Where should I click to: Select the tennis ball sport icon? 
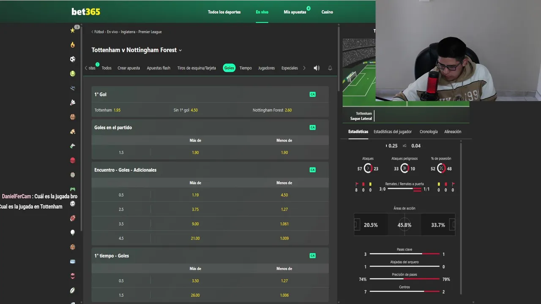pos(73,73)
